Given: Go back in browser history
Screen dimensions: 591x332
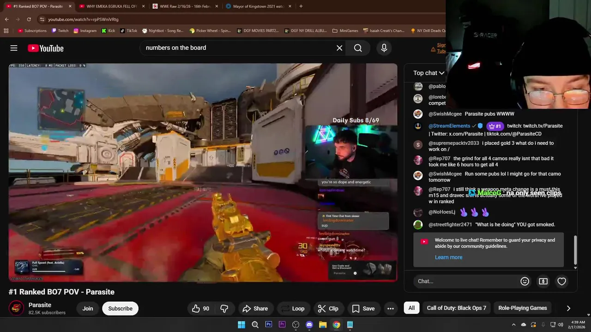Looking at the screenshot, I should (x=6, y=19).
